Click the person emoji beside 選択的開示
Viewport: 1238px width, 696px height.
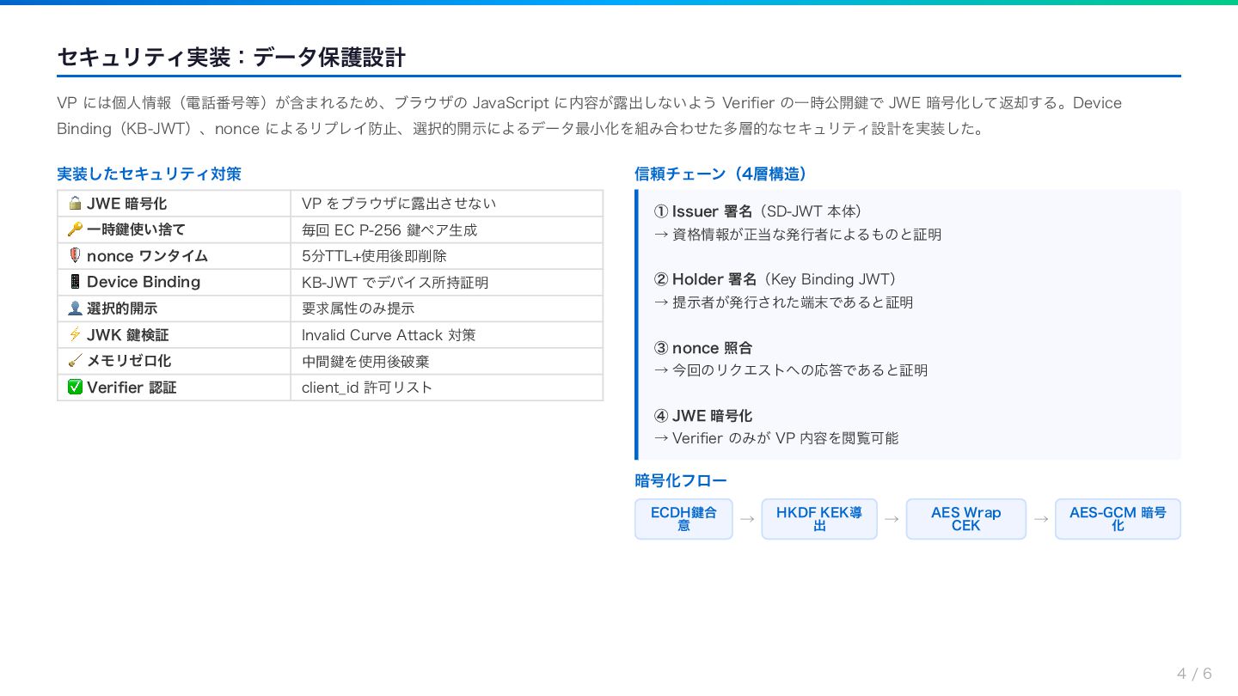click(x=75, y=308)
